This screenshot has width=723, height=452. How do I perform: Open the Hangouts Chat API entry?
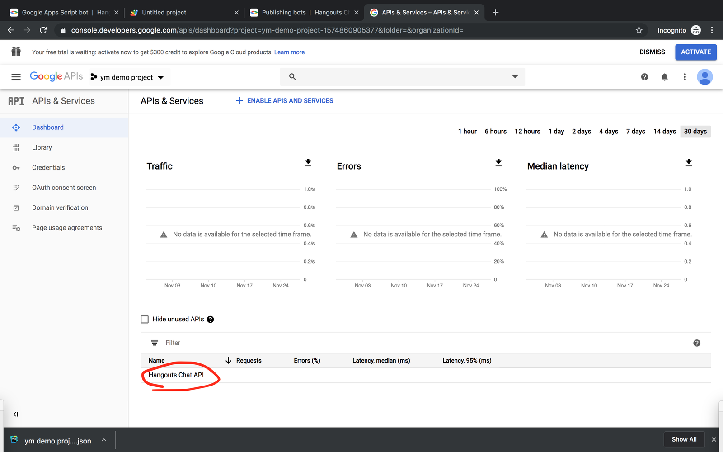click(176, 375)
